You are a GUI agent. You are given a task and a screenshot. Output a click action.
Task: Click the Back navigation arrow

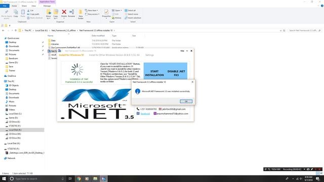pyautogui.click(x=3, y=30)
